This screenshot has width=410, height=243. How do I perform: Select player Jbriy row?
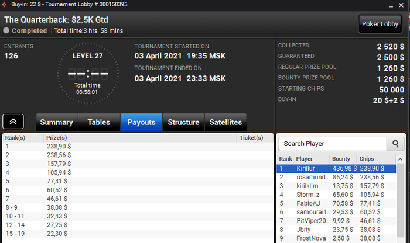[x=336, y=230]
